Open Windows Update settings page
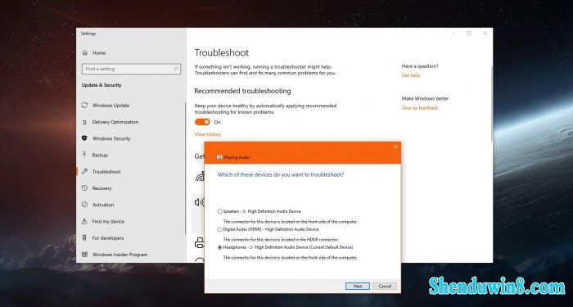Image resolution: width=573 pixels, height=307 pixels. coord(111,106)
